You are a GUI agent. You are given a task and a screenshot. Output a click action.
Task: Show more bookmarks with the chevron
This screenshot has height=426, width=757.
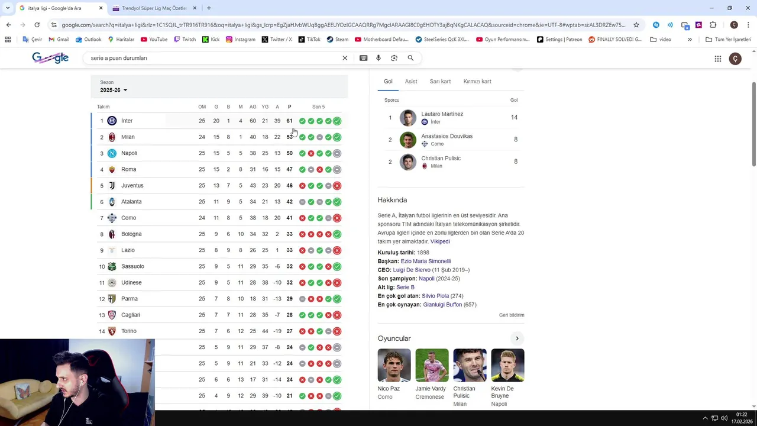click(690, 40)
